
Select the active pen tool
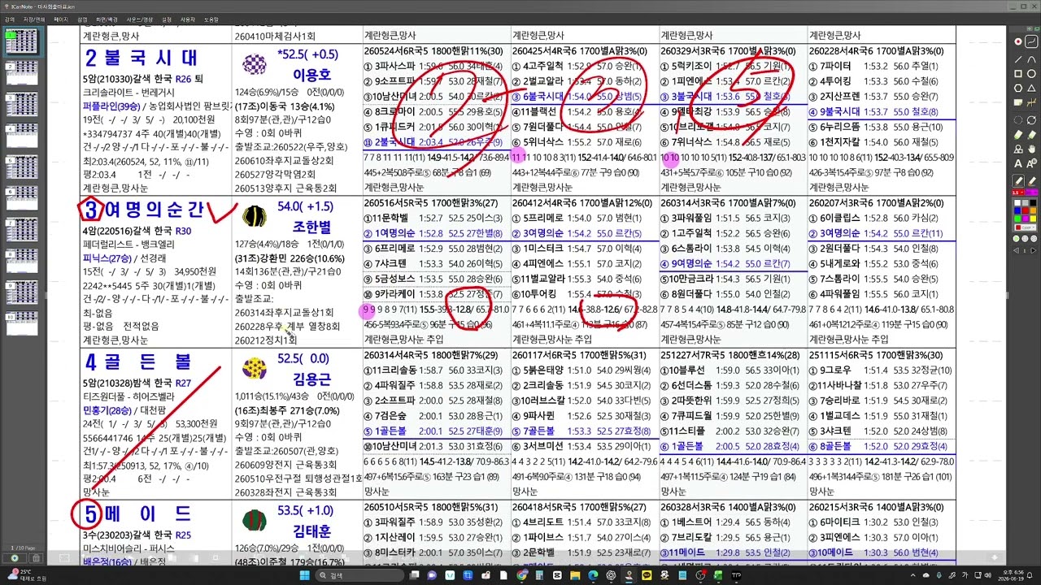tap(1018, 180)
